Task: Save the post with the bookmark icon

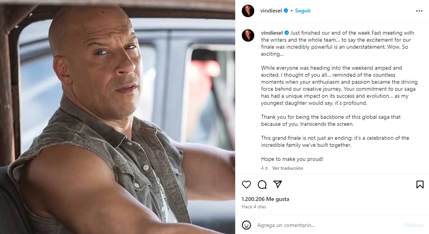Action: tap(420, 184)
